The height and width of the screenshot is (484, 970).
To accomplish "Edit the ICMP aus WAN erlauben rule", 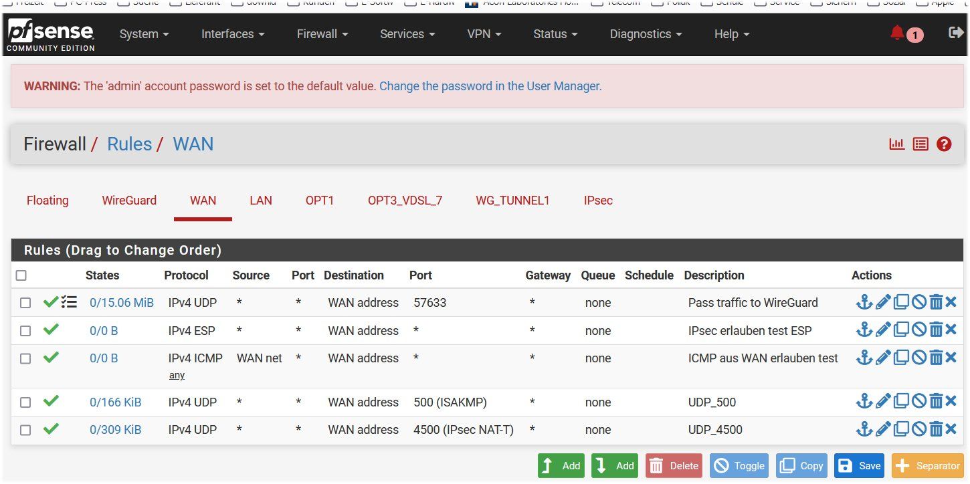I will (x=883, y=358).
